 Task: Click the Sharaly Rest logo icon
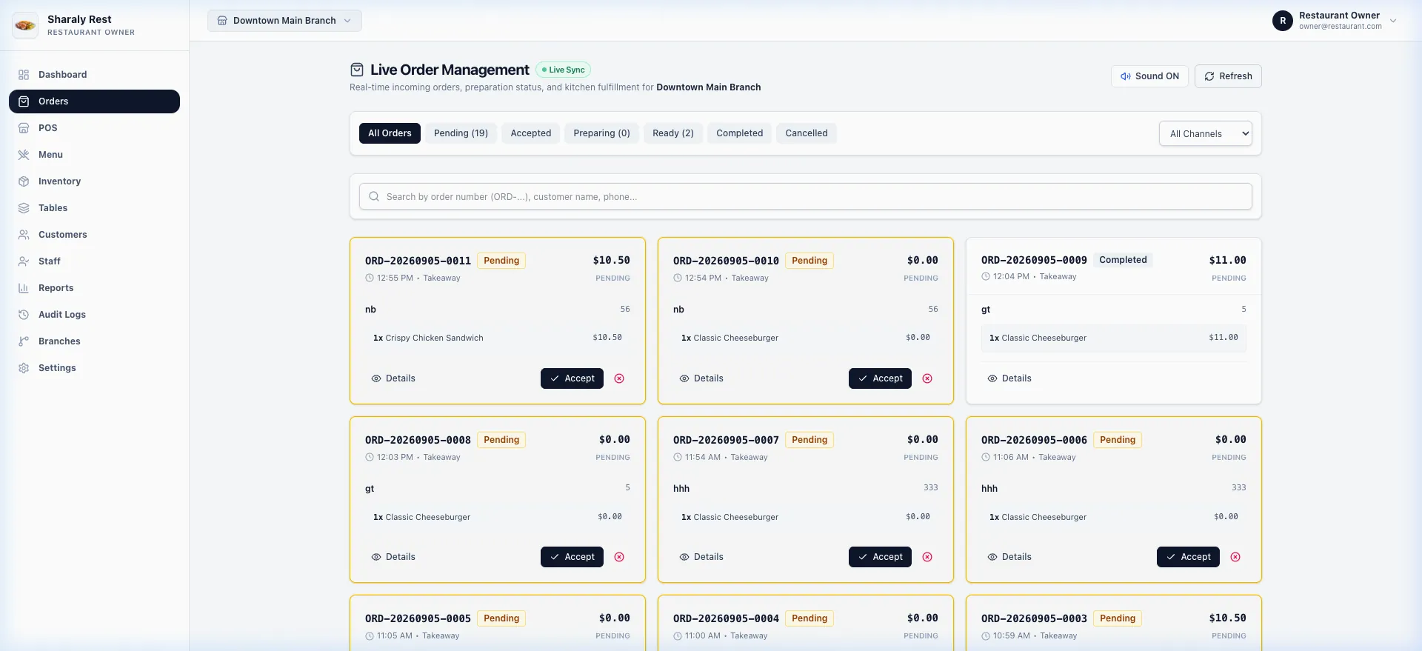[x=25, y=25]
